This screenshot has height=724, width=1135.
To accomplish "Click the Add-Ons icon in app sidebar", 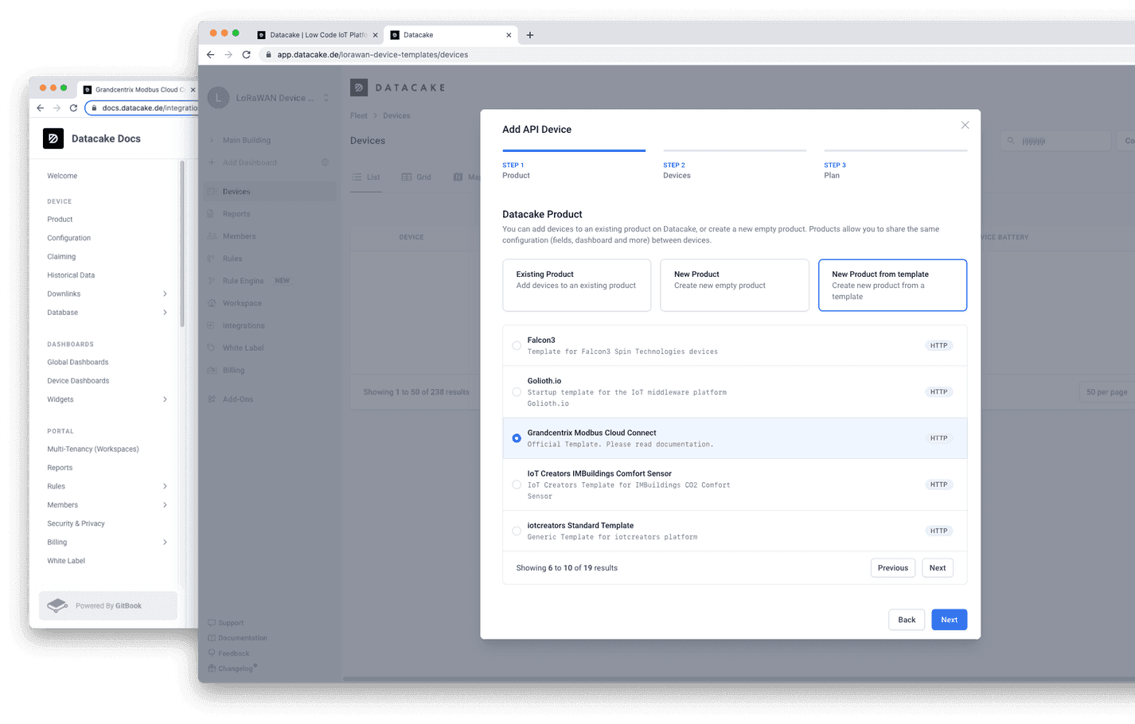I will pyautogui.click(x=212, y=399).
